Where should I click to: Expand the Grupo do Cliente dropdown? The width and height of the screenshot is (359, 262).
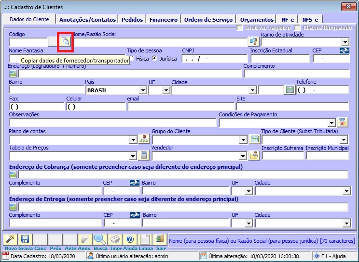pyautogui.click(x=243, y=139)
